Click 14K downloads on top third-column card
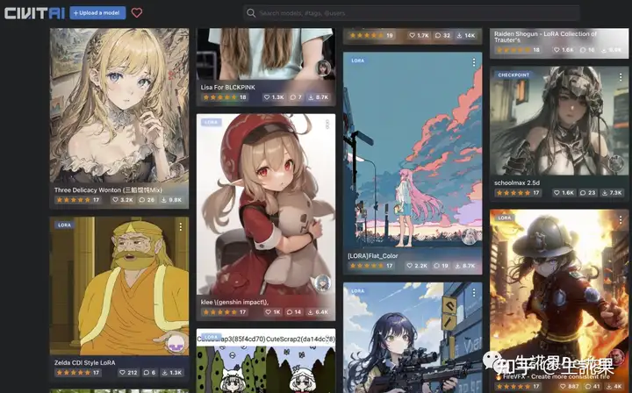Screen dimensions: 632x393 click(x=466, y=35)
